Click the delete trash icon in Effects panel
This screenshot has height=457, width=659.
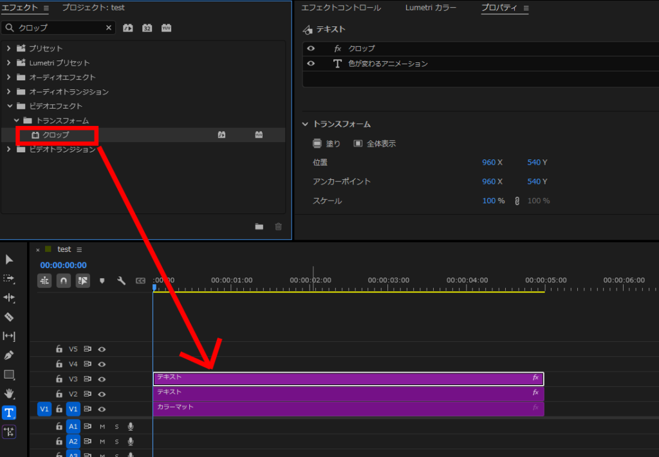278,226
